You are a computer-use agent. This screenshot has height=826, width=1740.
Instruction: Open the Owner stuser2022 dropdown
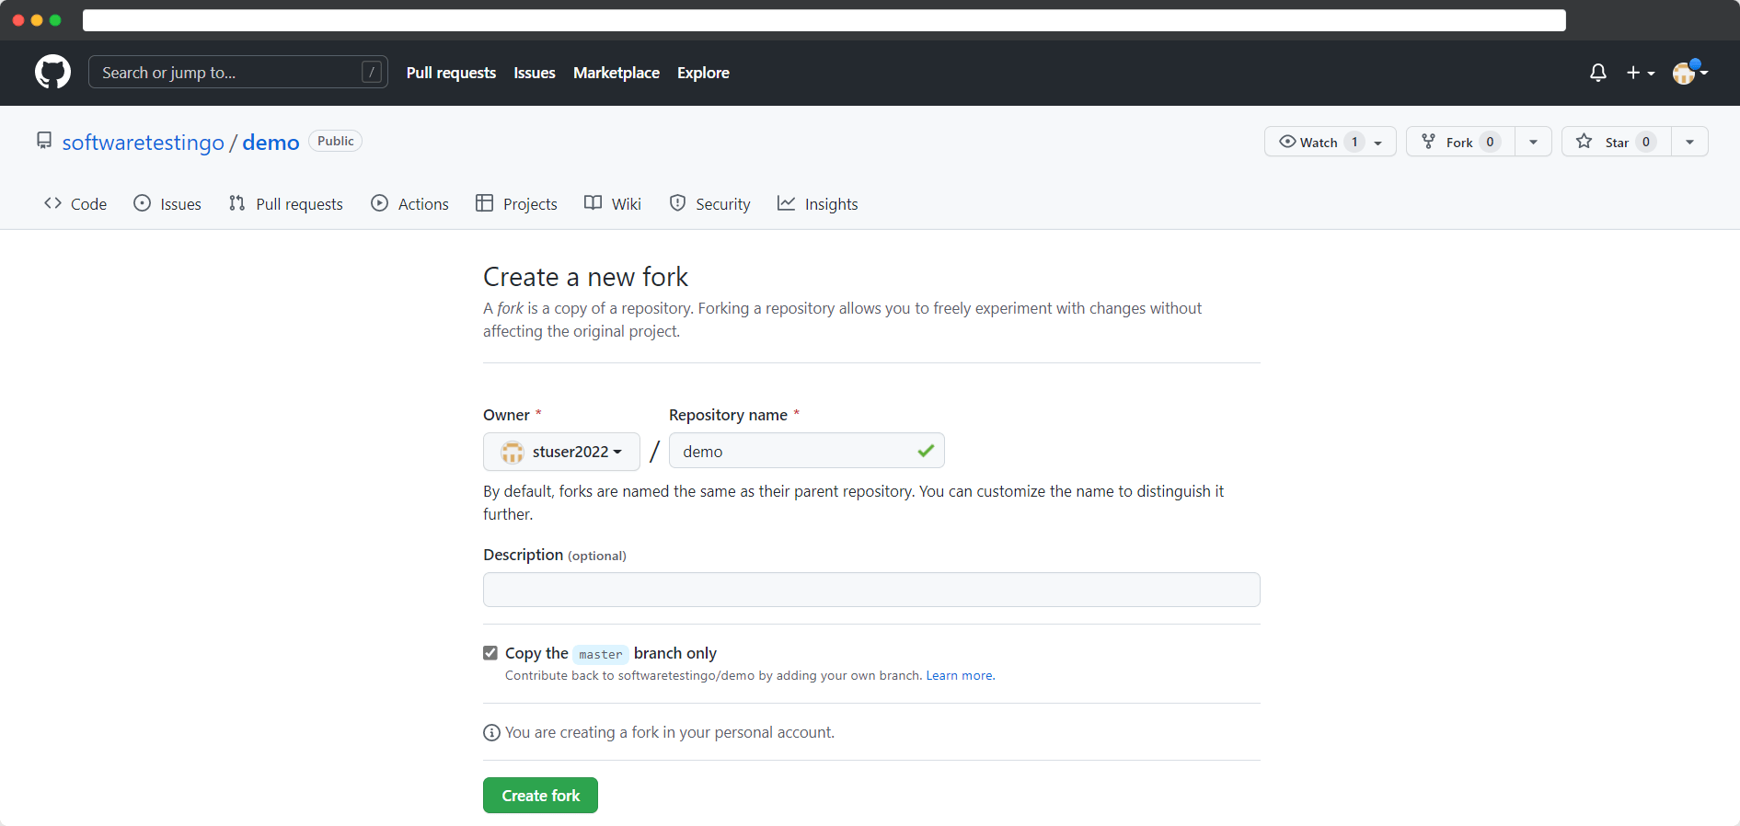[x=561, y=452]
